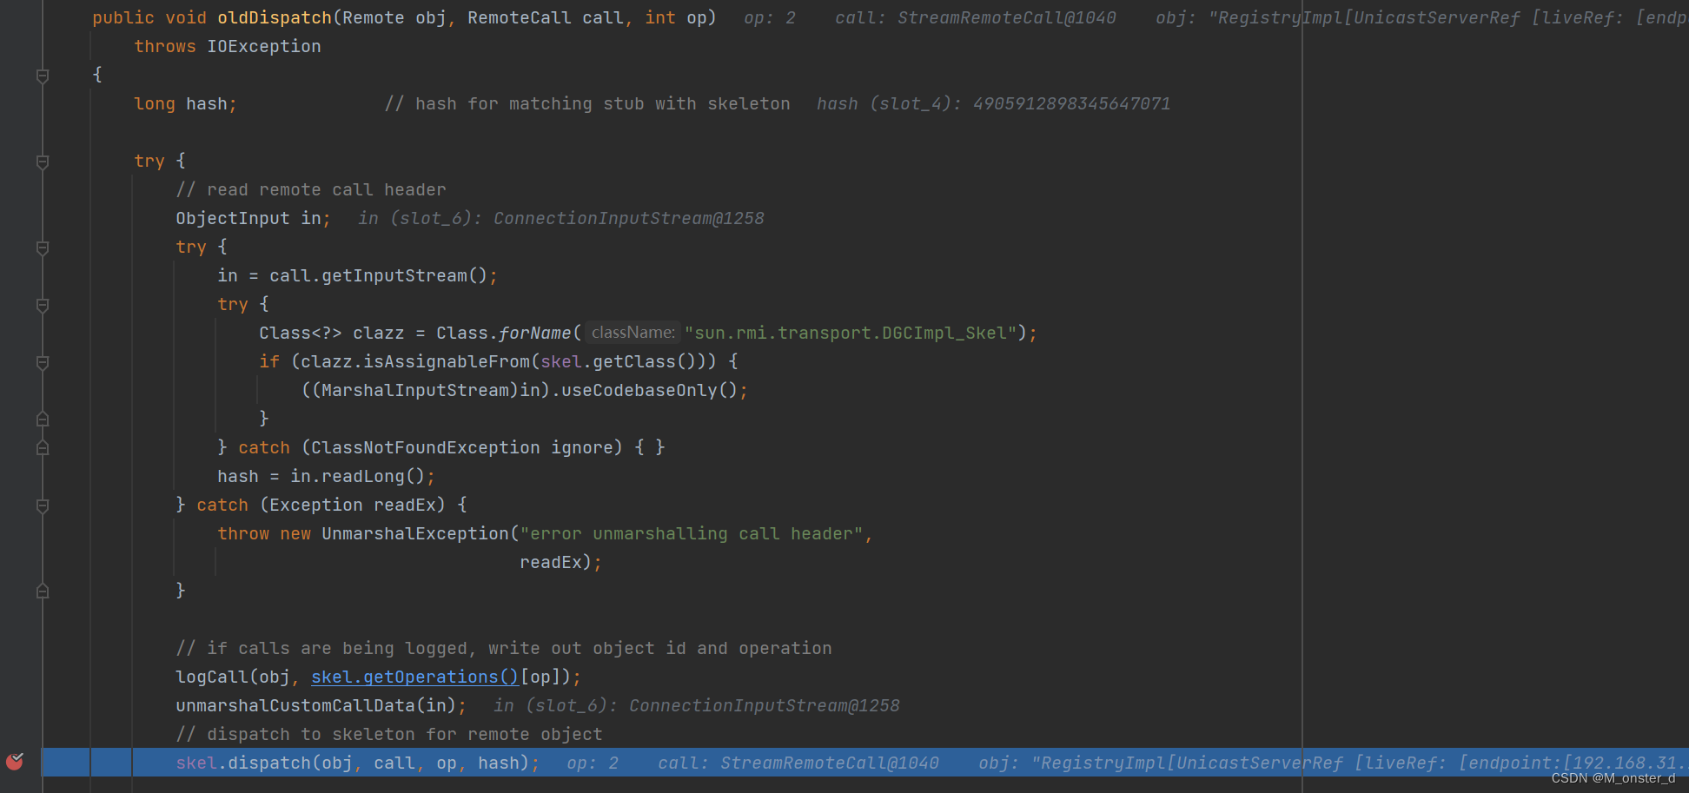Fold the catch ClassNotFoundException block marker
Screen dimensions: 1689x793
coord(43,447)
